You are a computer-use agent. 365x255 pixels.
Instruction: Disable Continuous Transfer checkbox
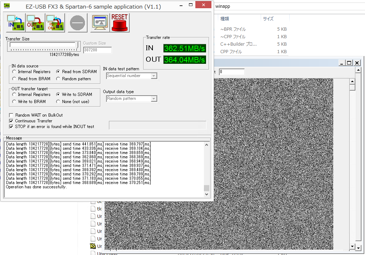(x=11, y=121)
